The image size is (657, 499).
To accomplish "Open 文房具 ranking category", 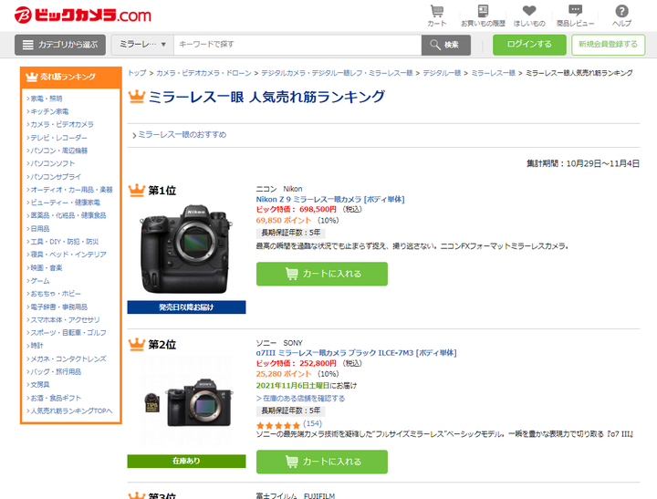I will [40, 385].
